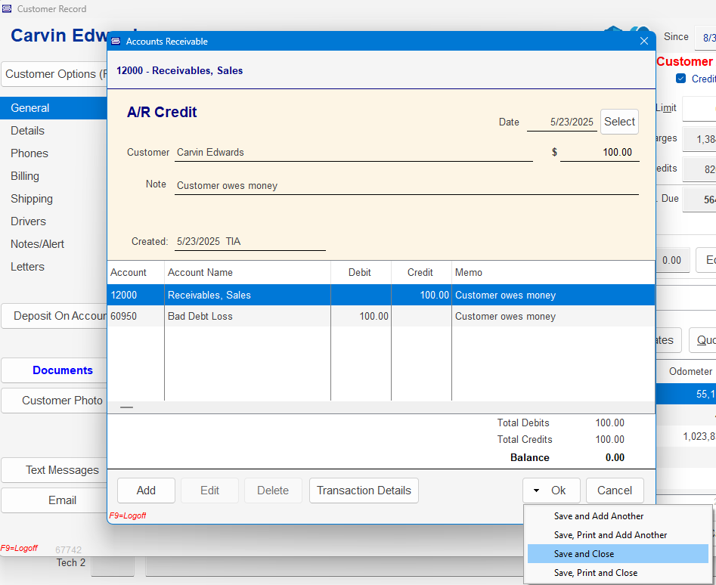Open the dropdown arrow beside Ok

tap(537, 491)
